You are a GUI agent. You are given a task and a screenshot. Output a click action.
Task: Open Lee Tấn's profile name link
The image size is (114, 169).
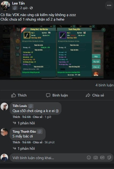pyautogui.click(x=19, y=3)
